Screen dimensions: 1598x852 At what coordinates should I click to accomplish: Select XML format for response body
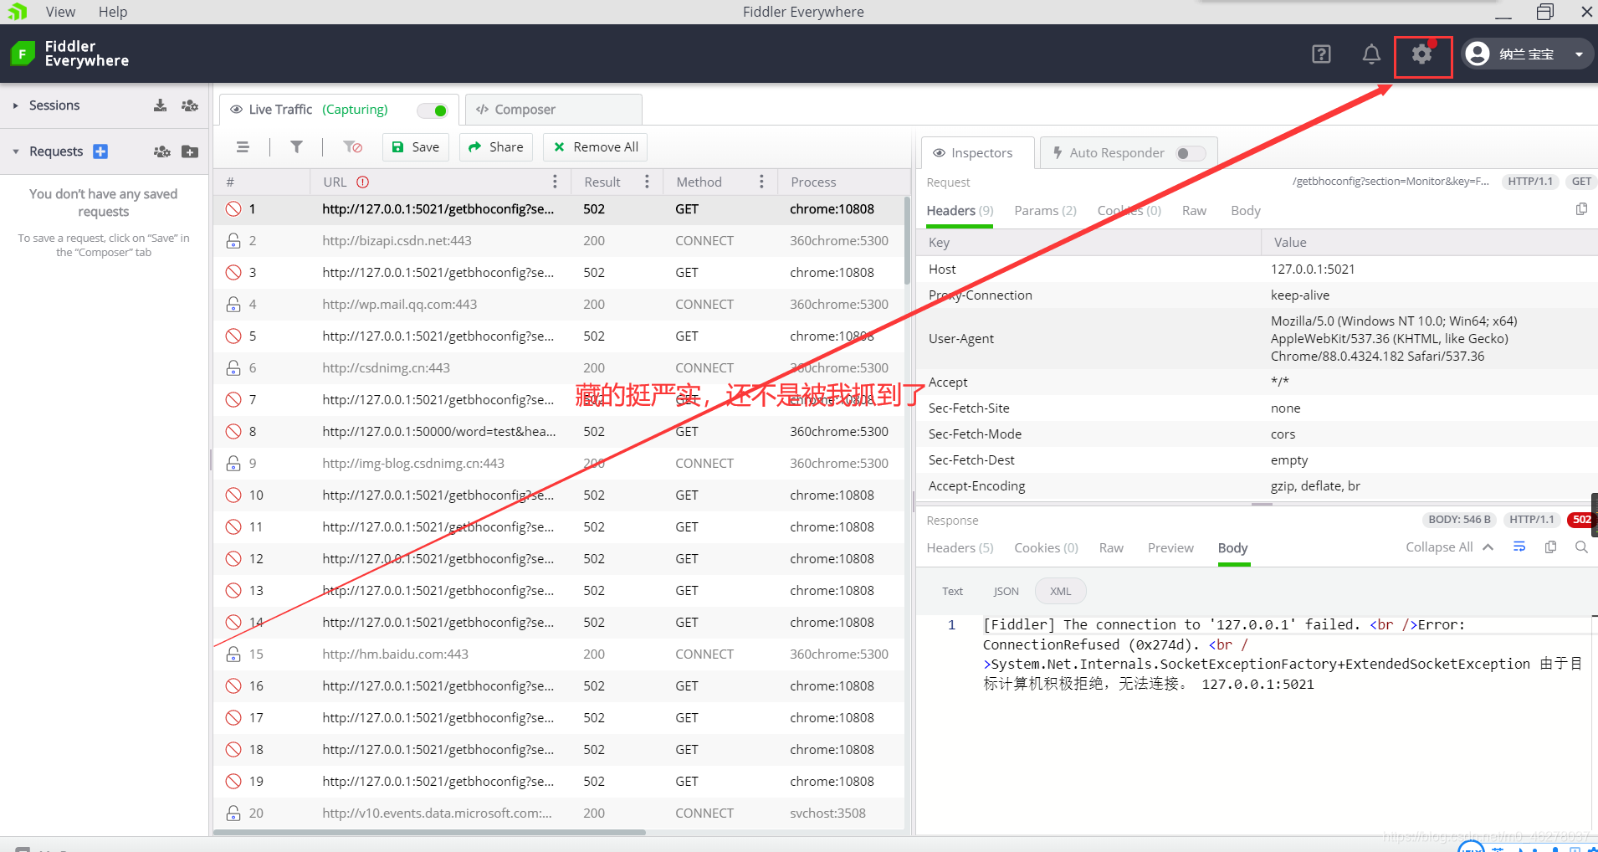pyautogui.click(x=1060, y=592)
